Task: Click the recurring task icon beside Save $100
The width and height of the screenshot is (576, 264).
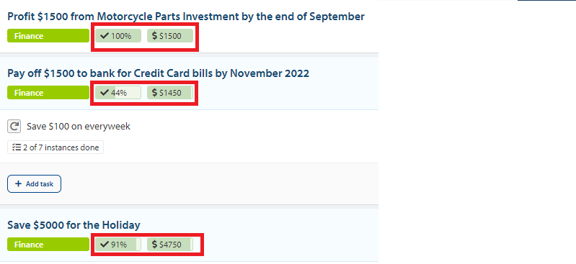Action: pos(14,127)
